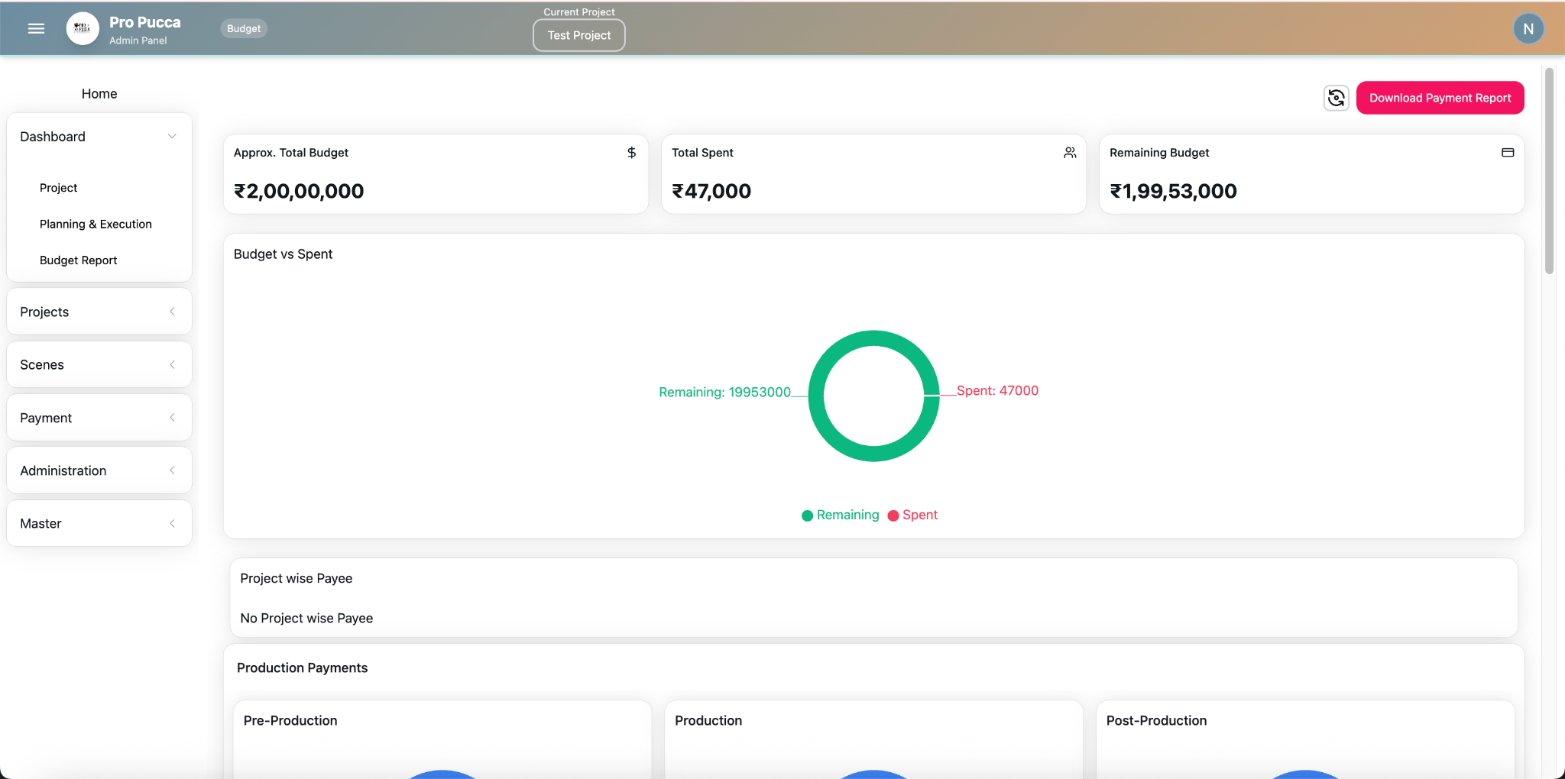Open the hamburger menu icon

[36, 29]
